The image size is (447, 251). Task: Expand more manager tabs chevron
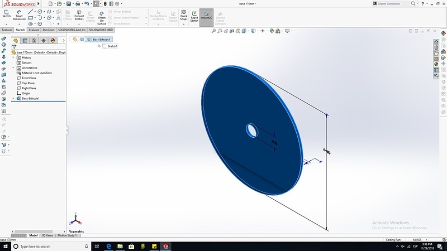pos(64,41)
